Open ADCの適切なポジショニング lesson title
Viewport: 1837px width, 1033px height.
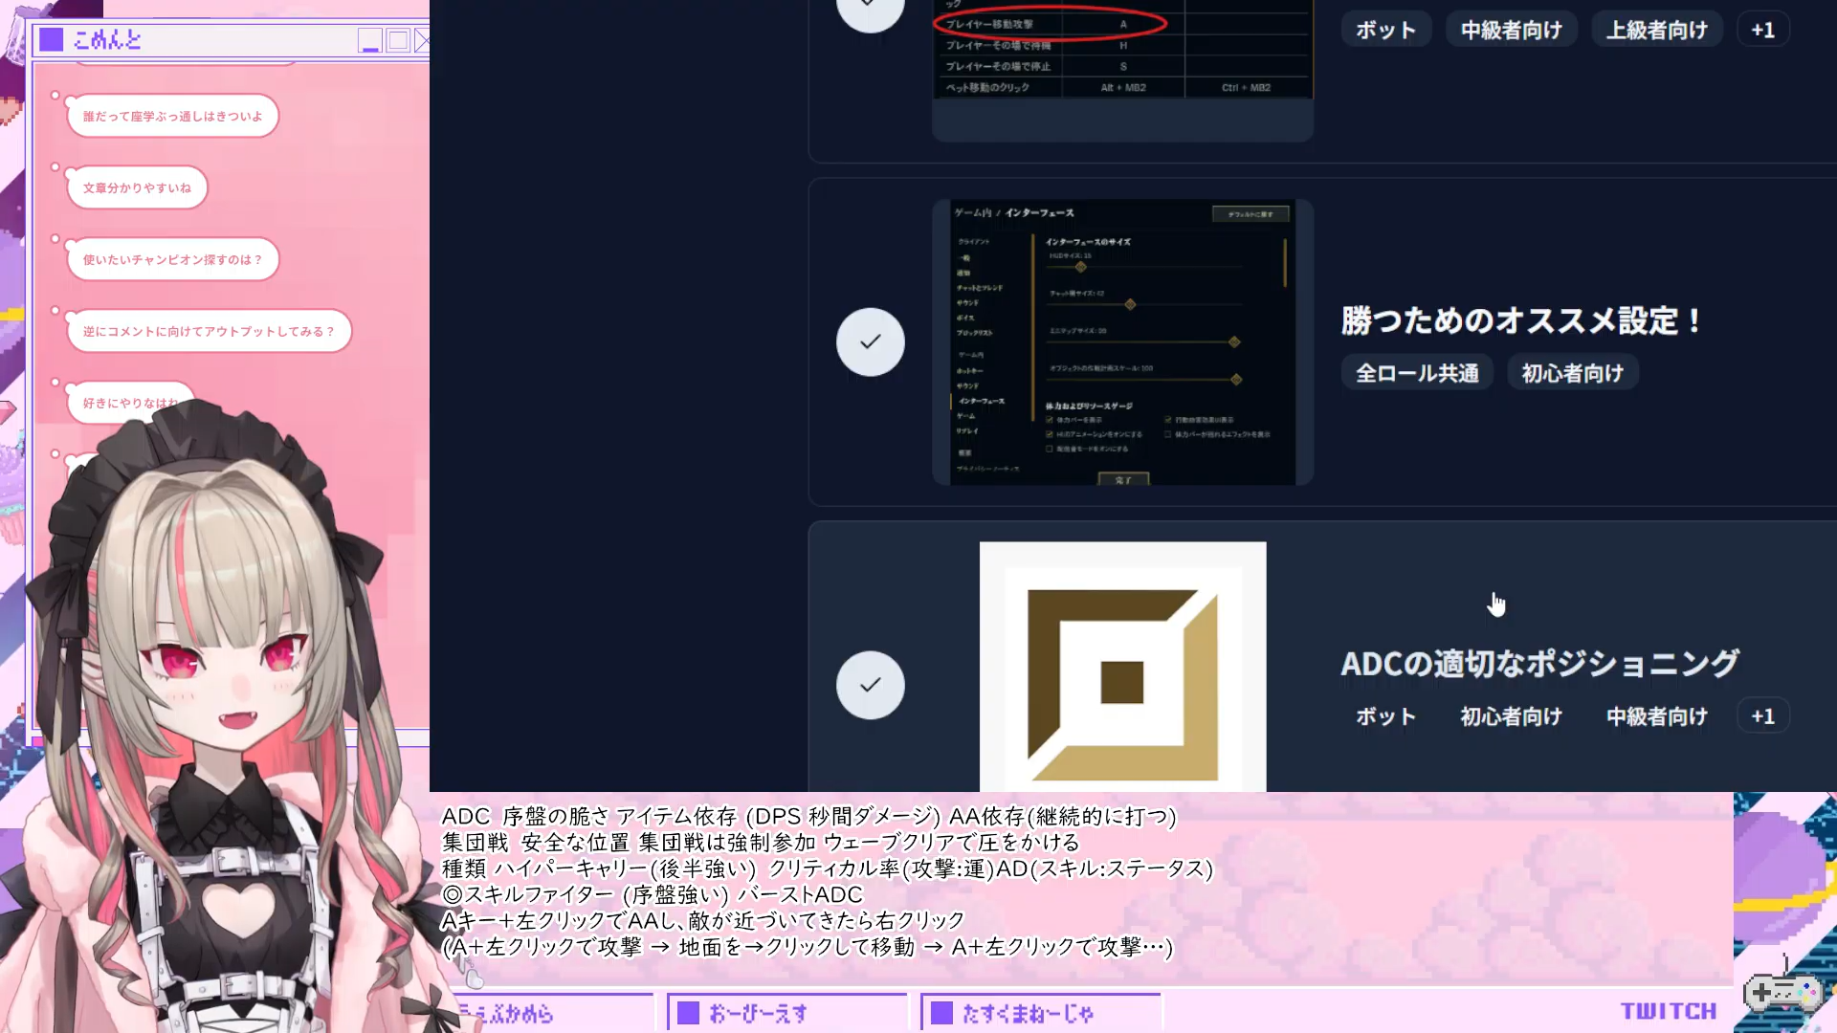1538,663
